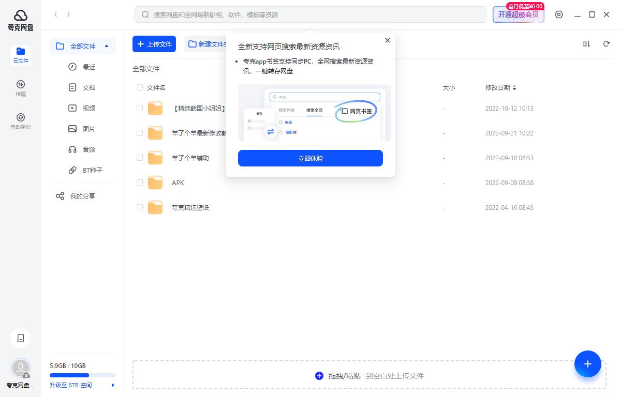
Task: Collapse the 全部文件 caret in the sidebar
Action: point(107,46)
